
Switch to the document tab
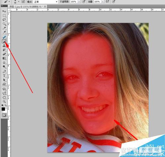pos(27,7)
